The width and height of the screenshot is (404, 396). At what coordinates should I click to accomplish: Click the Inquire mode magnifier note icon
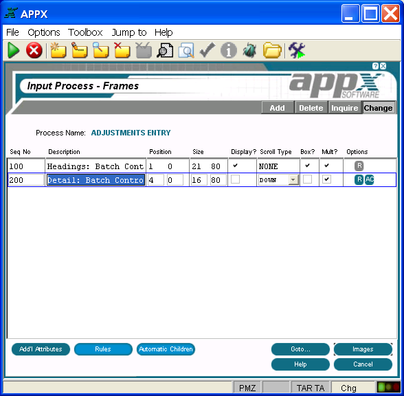[x=100, y=50]
